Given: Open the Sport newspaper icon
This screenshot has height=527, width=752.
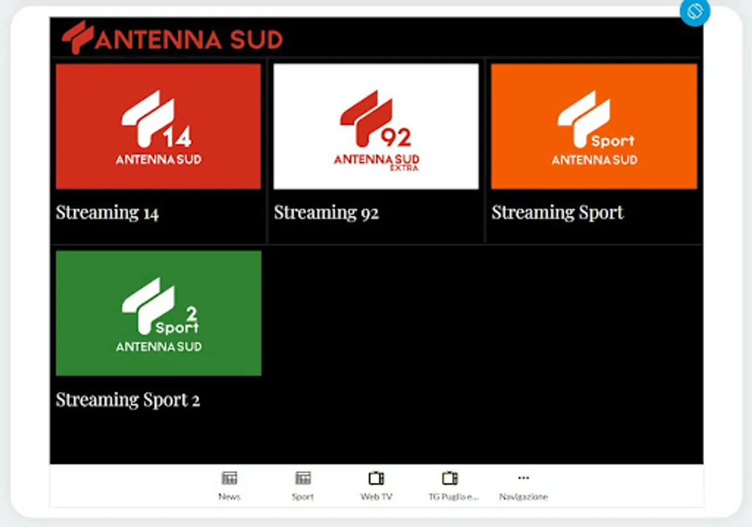Looking at the screenshot, I should [303, 478].
